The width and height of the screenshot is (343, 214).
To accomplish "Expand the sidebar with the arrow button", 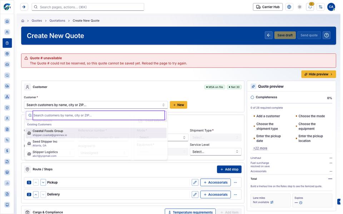I will (24, 7).
